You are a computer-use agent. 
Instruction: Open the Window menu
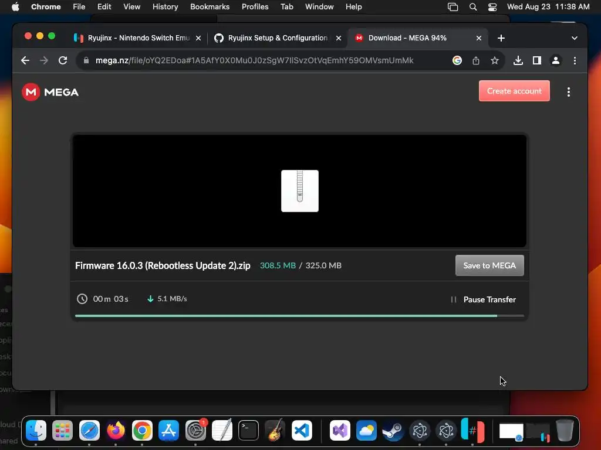tap(319, 7)
